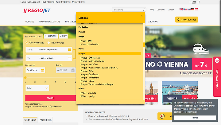
Task: Open STUDENT AGENCY top link
Action: coord(30,2)
